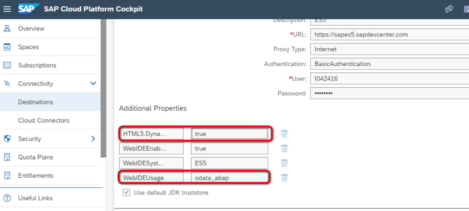
Task: Expand the Security section arrow
Action: pyautogui.click(x=93, y=138)
